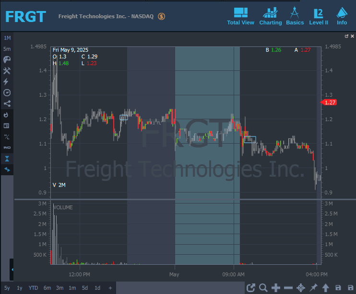Click the lightning bolt icon
The width and height of the screenshot is (356, 294).
pyautogui.click(x=6, y=81)
